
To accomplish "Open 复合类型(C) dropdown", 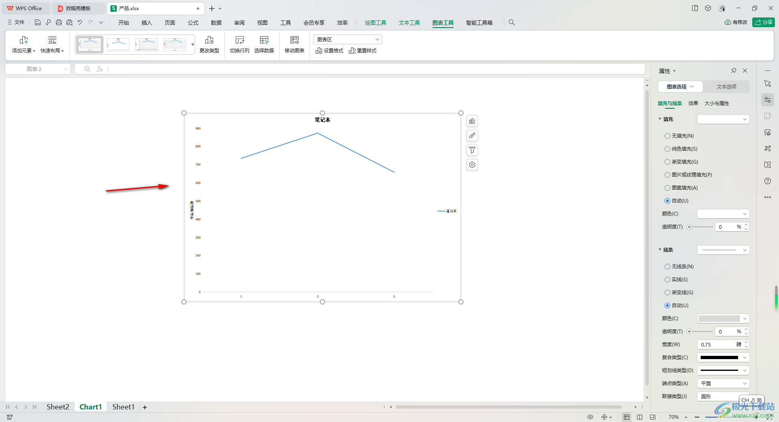I will pos(723,357).
